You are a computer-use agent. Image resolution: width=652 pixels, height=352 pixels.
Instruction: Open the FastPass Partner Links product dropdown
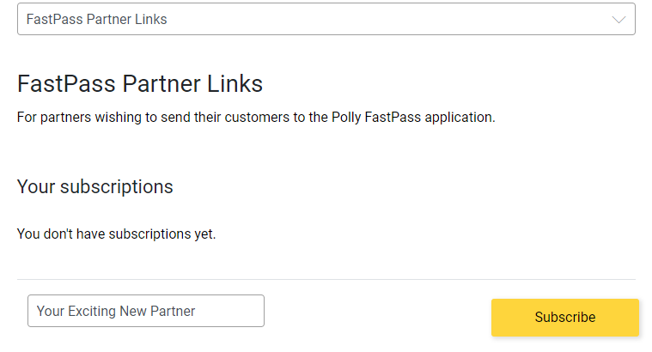pyautogui.click(x=326, y=19)
